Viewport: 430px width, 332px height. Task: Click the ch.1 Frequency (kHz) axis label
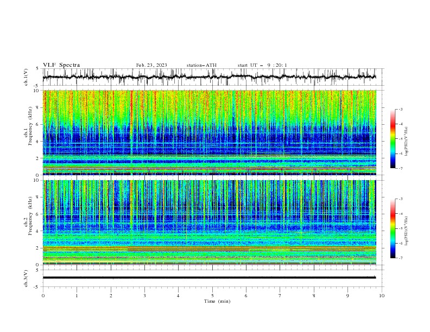[28, 126]
